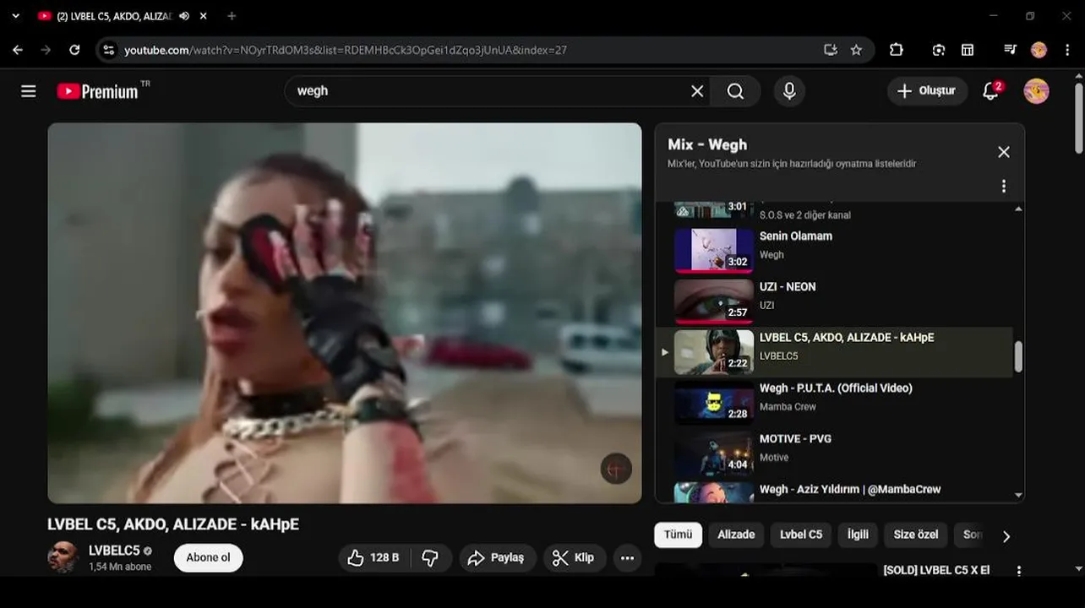Image resolution: width=1085 pixels, height=608 pixels.
Task: Click the Mix - Wegh title
Action: [x=707, y=144]
